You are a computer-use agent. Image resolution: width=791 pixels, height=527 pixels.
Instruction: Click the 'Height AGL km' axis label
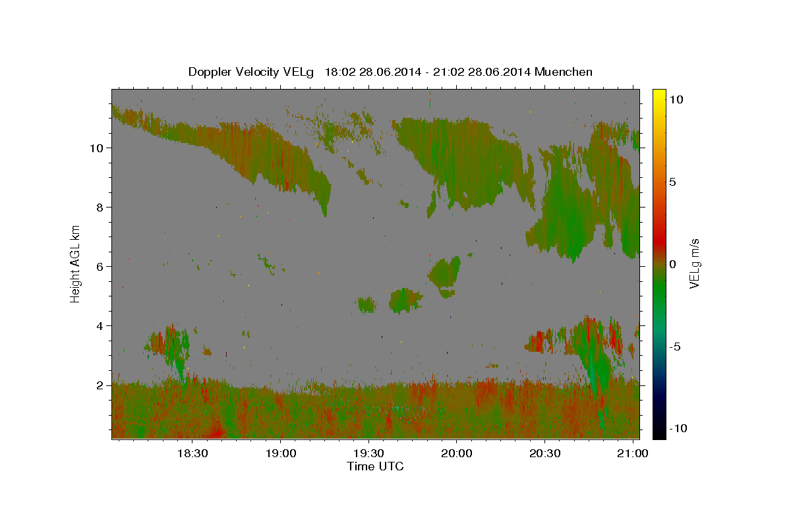(76, 263)
